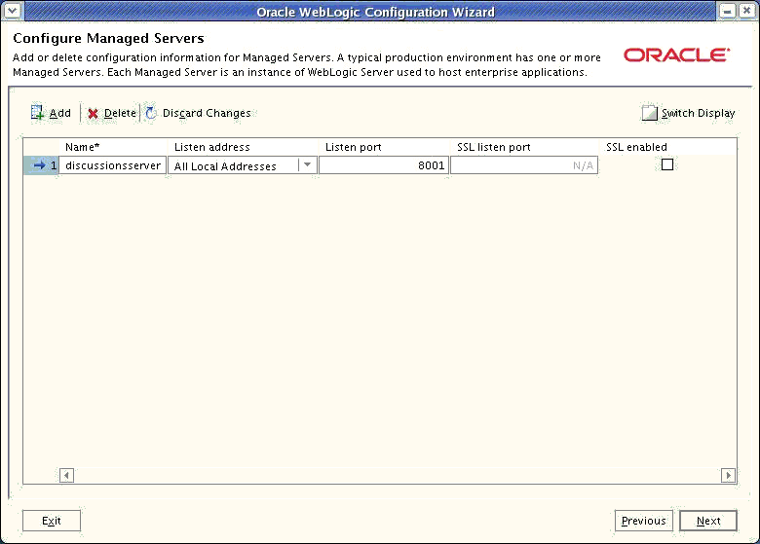Click the row 1 selector arrow
Image resolution: width=760 pixels, height=544 pixels.
[39, 165]
